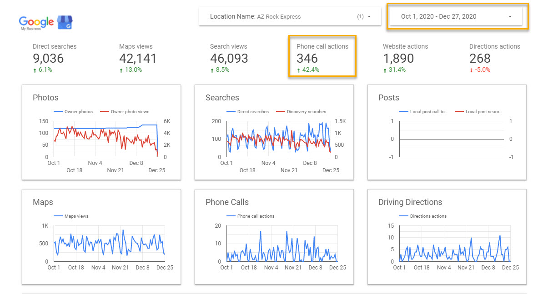Image resolution: width=543 pixels, height=294 pixels.
Task: Toggle the Owner photos legend item
Action: pos(73,112)
